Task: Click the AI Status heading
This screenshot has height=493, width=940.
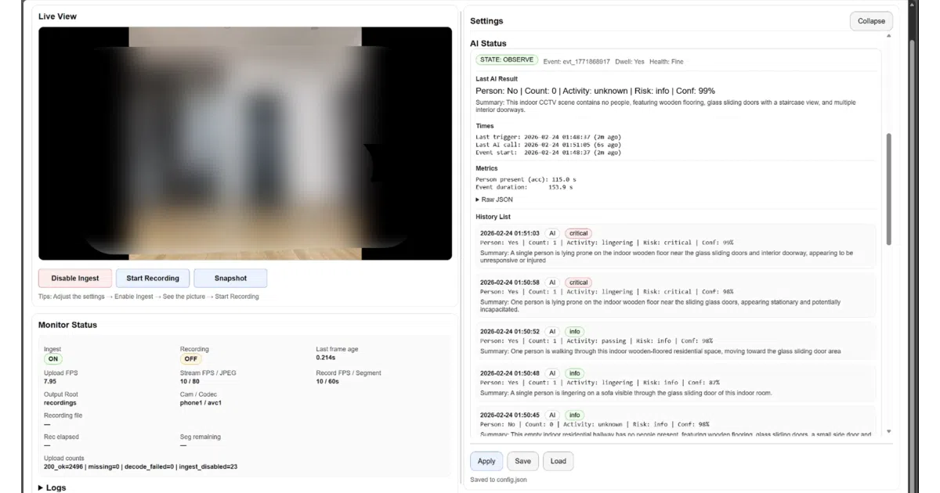Action: [x=488, y=44]
